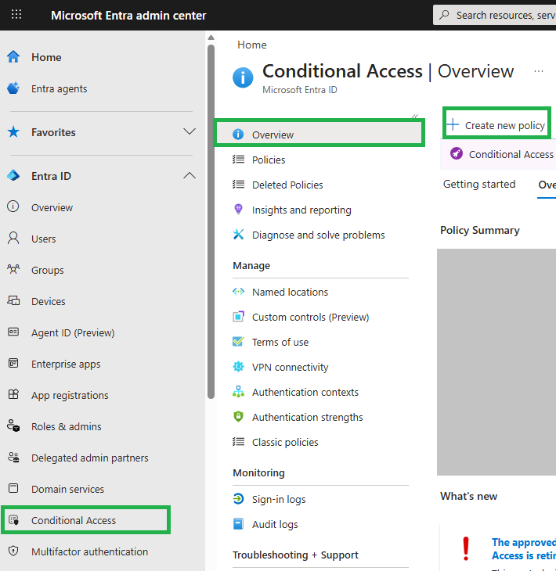Viewport: 556px width, 571px height.
Task: Collapse the Entra ID section chevron
Action: (190, 175)
